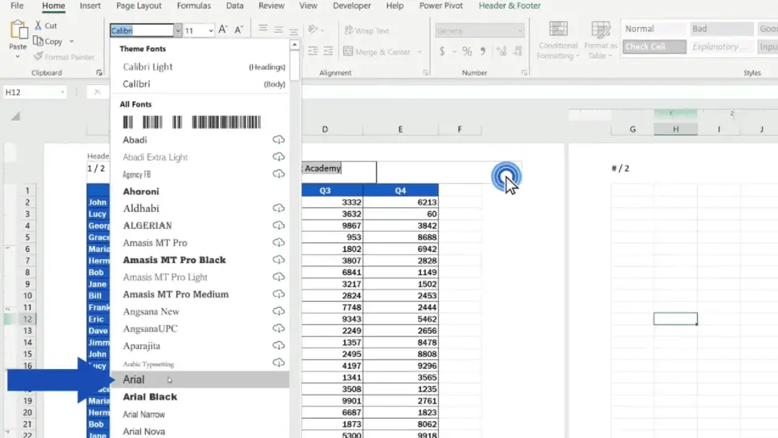
Task: Download Angsana New via cloud icon
Action: click(x=278, y=311)
